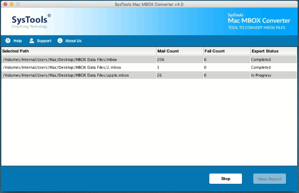
Task: Select the row with path ending 2.mbox
Action: [x=149, y=67]
